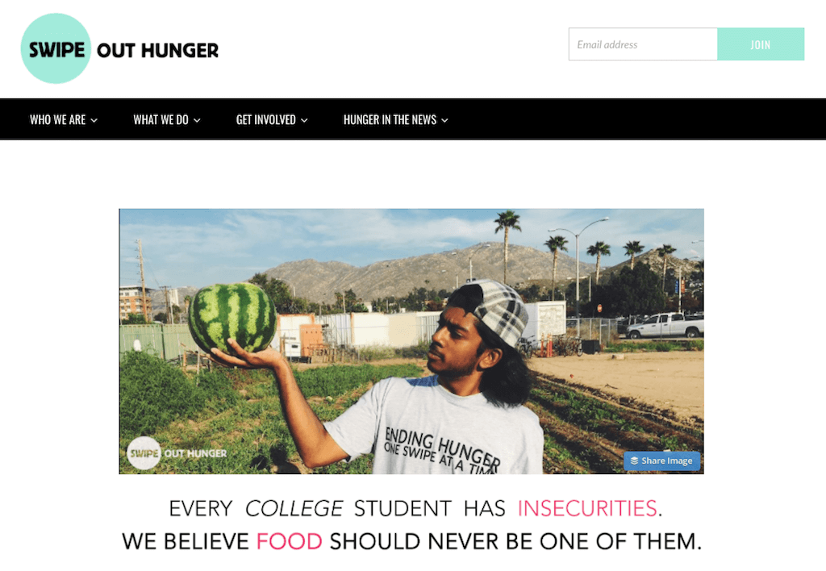Click the watermelon hero photo
The height and width of the screenshot is (571, 826).
point(411,341)
